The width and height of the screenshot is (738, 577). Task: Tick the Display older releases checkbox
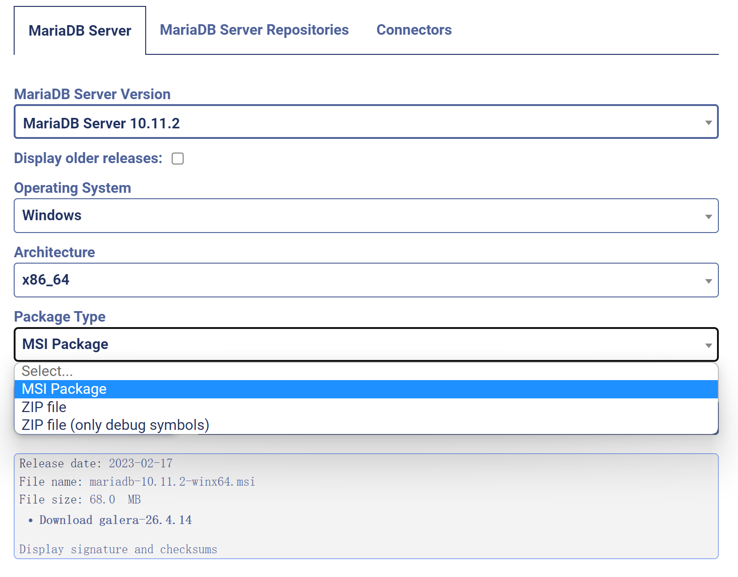[x=178, y=159]
